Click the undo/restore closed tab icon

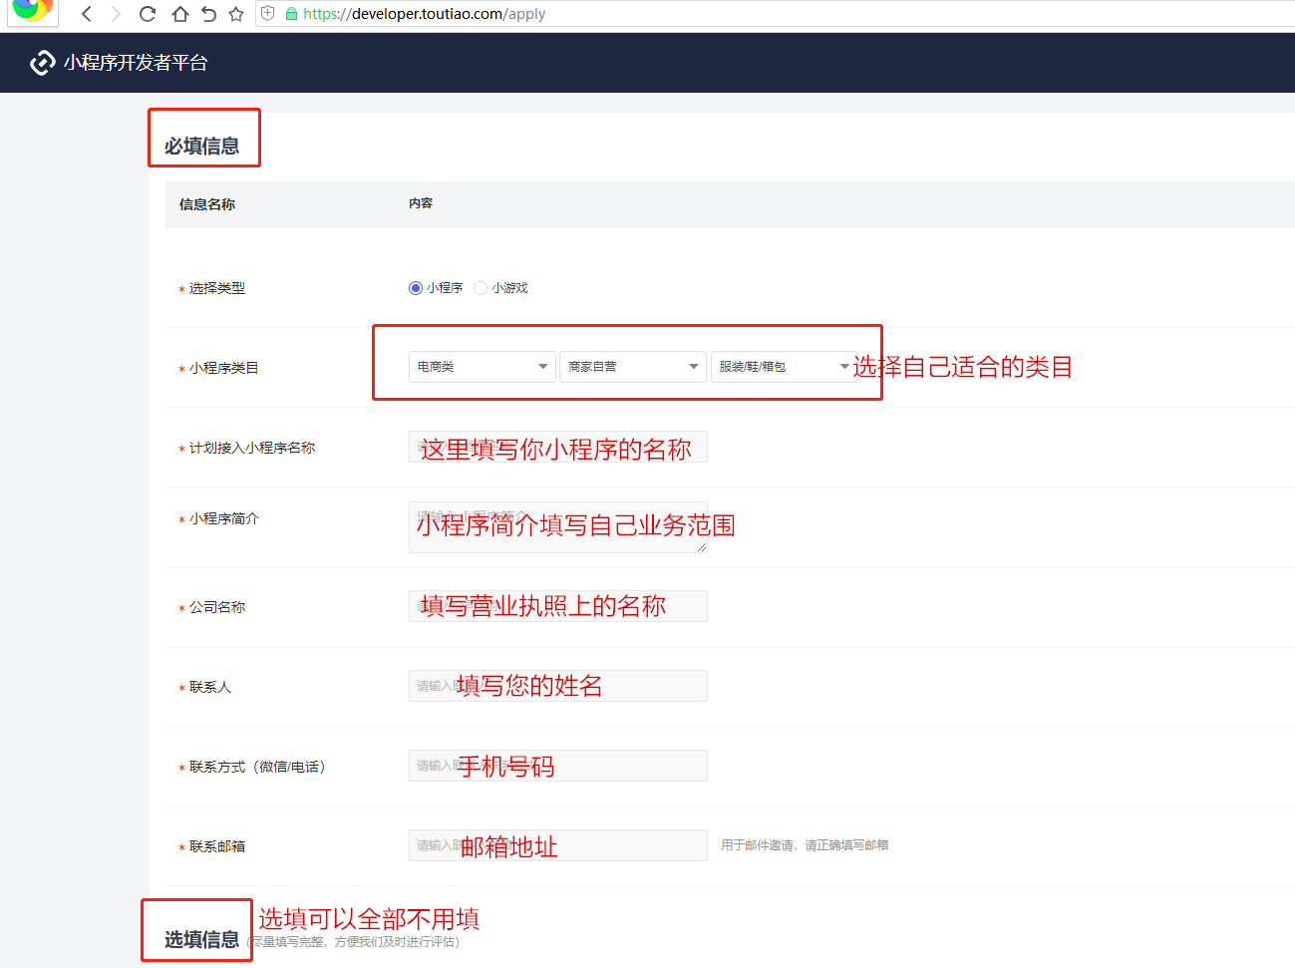click(x=208, y=14)
